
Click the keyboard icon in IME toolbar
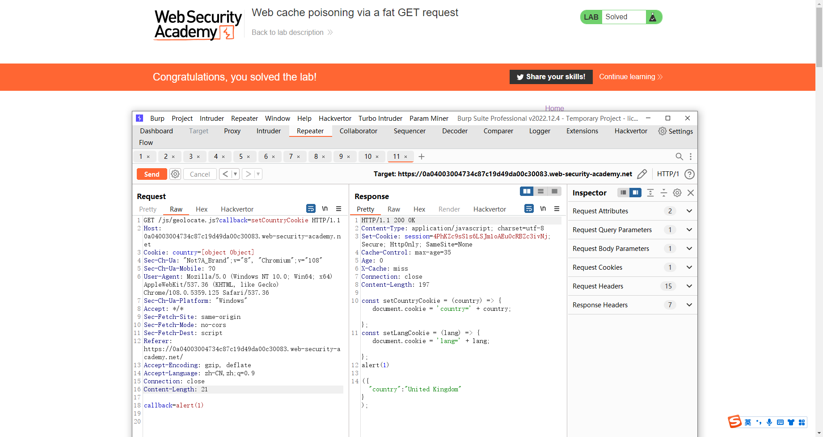tap(780, 422)
